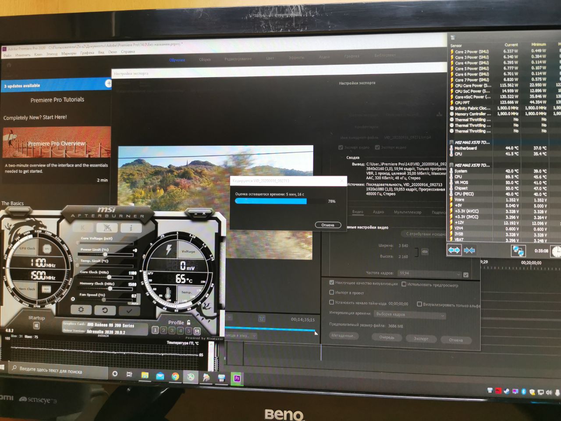The width and height of the screenshot is (561, 421).
Task: Click DETACH under Afterburner driver info
Action: click(103, 335)
